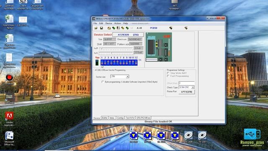
Task: Flip DIP switch number 3
Action: click(x=108, y=62)
